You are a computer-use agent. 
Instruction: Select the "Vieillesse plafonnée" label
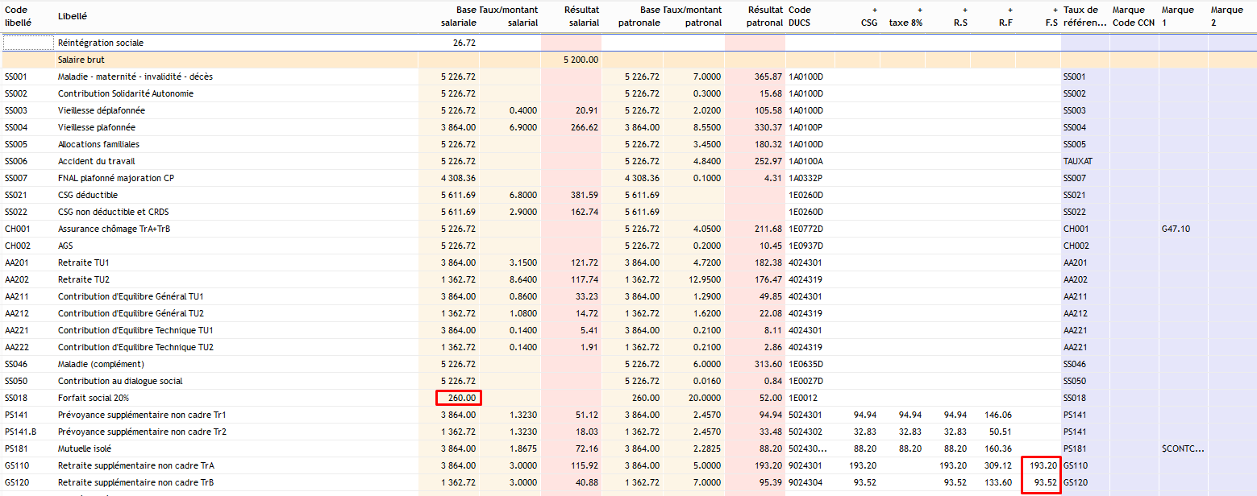(96, 127)
